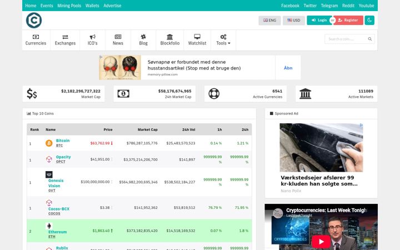Open the USD currency selector
This screenshot has width=400, height=250.
tap(294, 21)
